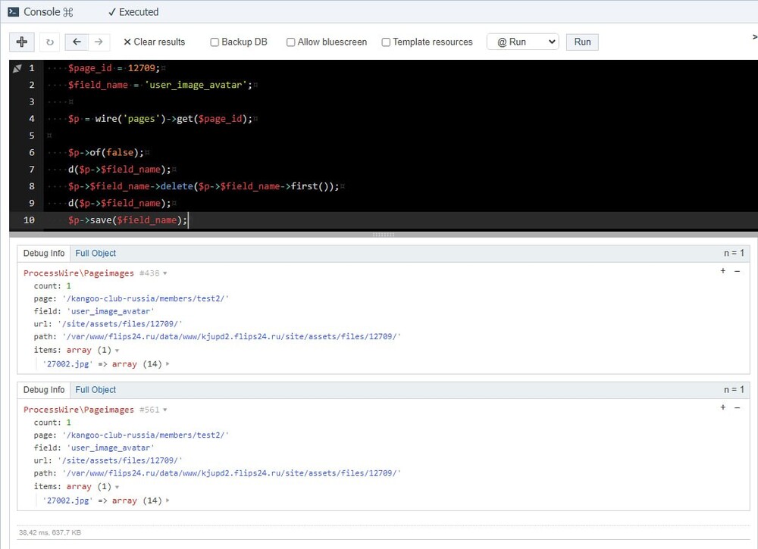Expand the '27002.jpg' array in first dump
The image size is (758, 549).
(x=167, y=364)
